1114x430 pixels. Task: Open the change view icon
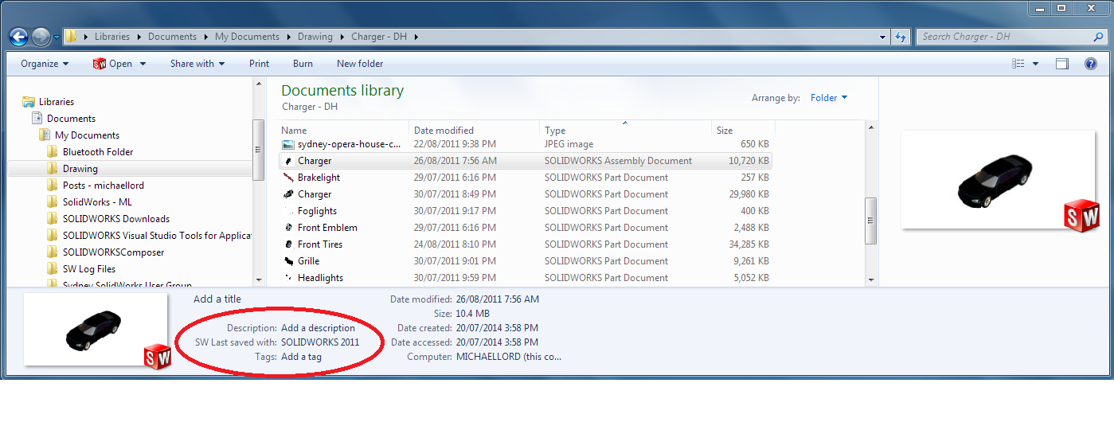pyautogui.click(x=1018, y=64)
